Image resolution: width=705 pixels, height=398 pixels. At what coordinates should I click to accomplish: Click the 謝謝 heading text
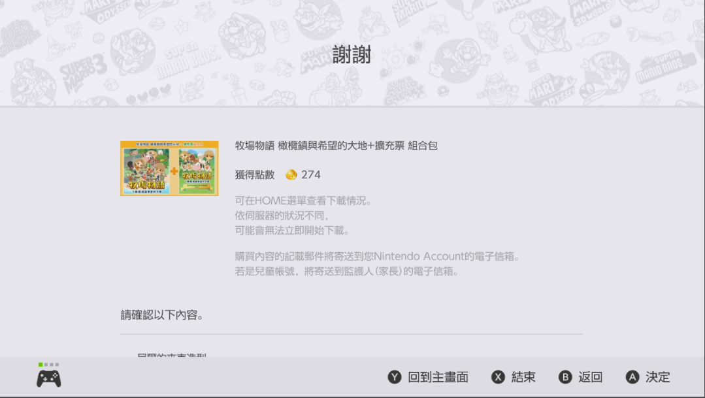[352, 55]
